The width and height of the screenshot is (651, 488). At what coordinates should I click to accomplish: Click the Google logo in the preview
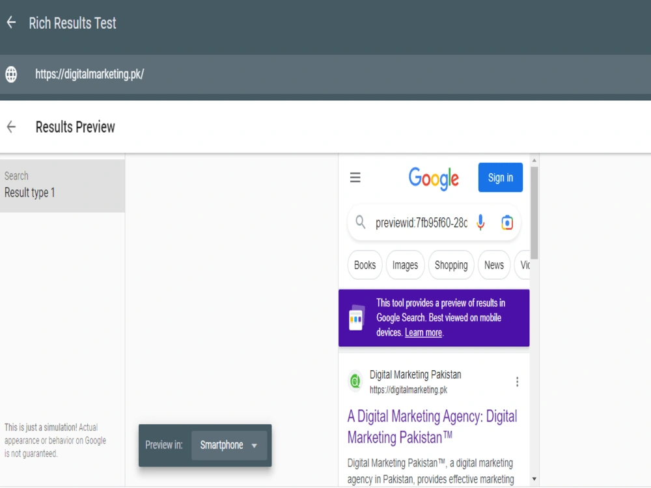tap(434, 178)
